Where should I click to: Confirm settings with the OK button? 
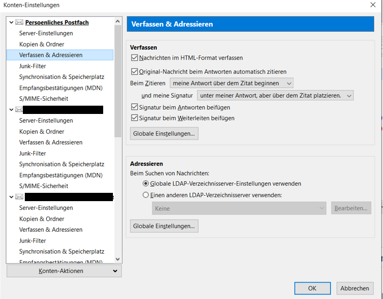pyautogui.click(x=312, y=288)
